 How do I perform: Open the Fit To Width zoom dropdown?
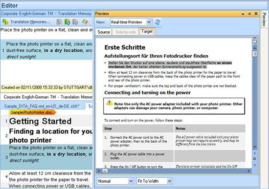point(155,181)
